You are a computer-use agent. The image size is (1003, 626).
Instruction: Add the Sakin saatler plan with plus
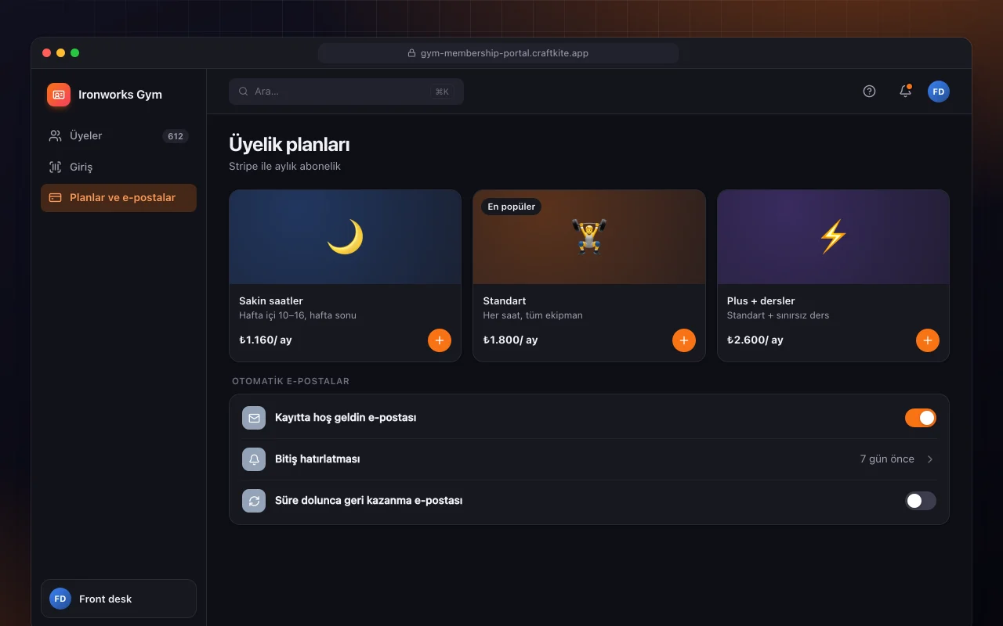[x=440, y=340]
